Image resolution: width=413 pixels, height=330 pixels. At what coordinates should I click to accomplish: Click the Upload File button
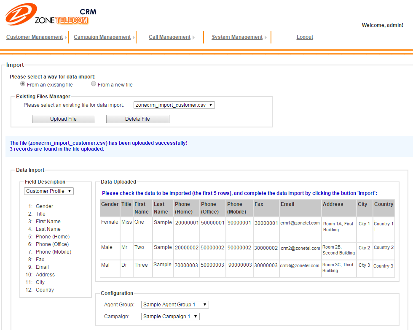(64, 119)
